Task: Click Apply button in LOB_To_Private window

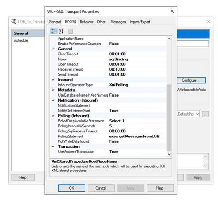Action: point(198,177)
